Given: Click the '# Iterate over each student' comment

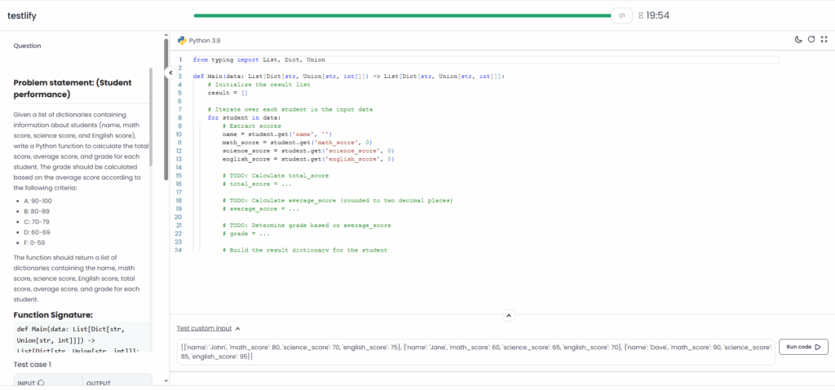Looking at the screenshot, I should (x=289, y=109).
